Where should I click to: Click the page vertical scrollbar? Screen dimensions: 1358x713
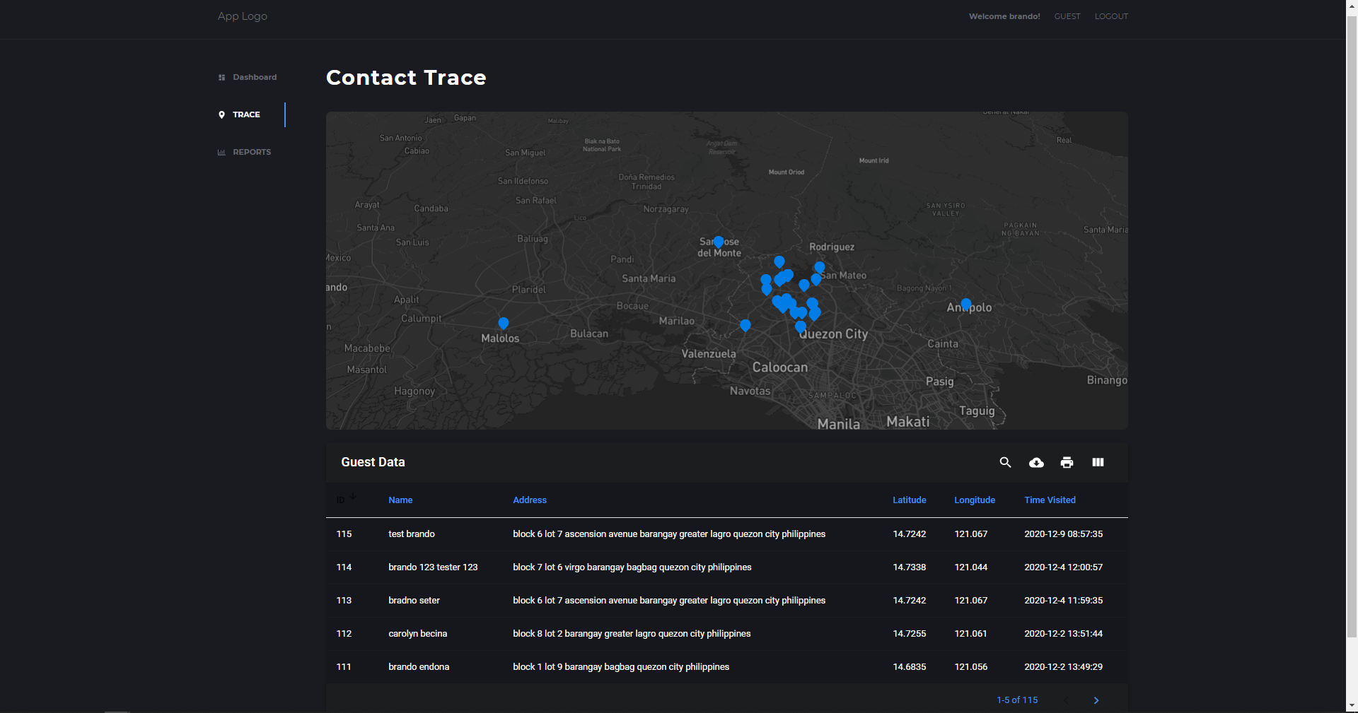(1352, 325)
